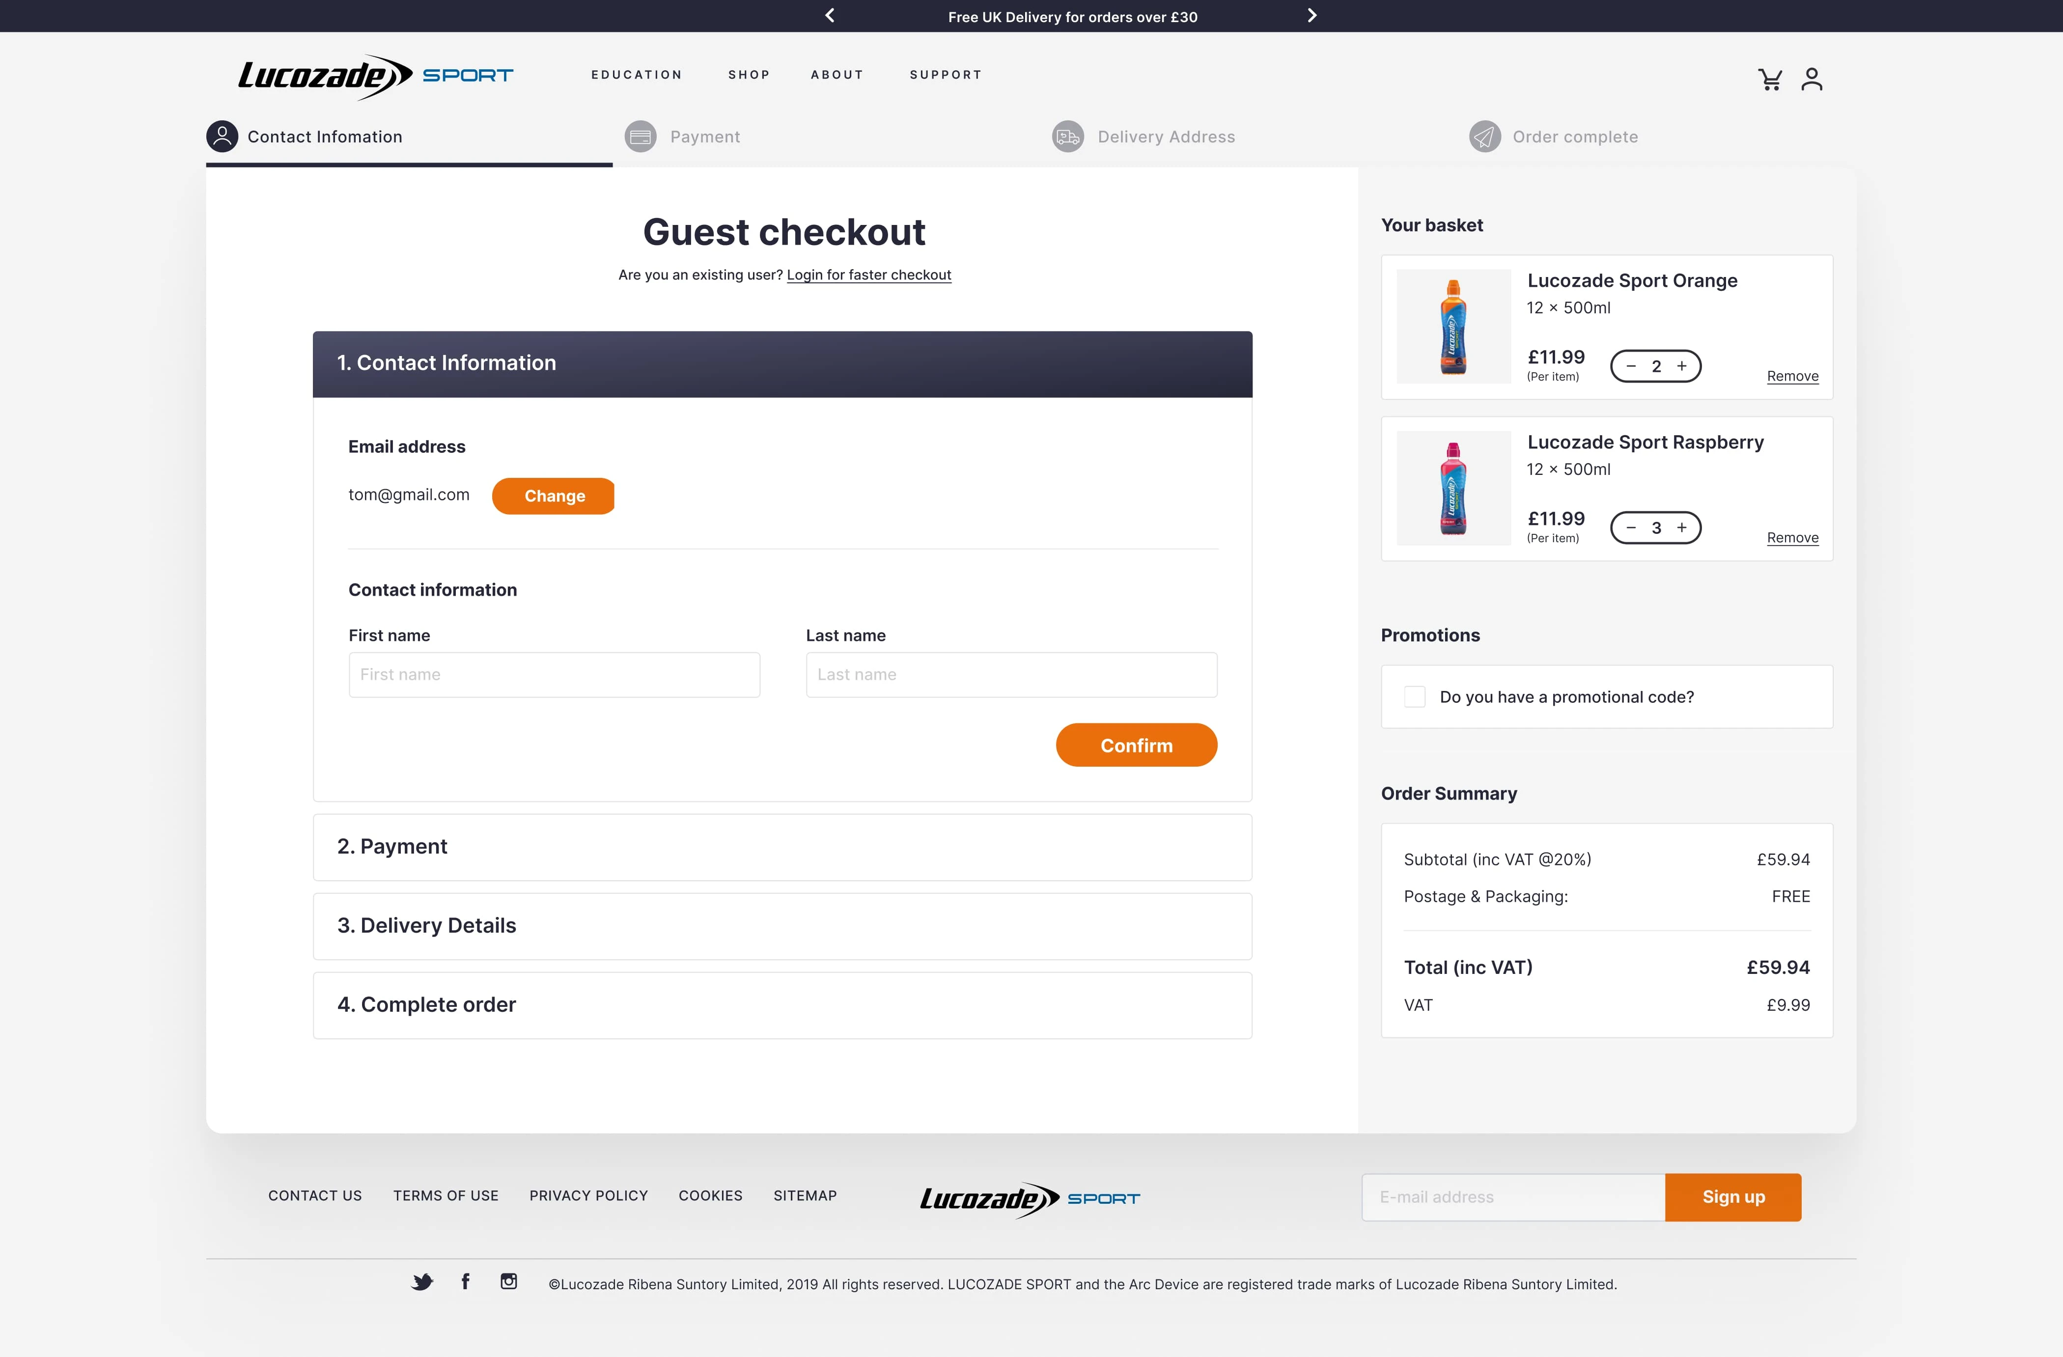Open the Education menu
The image size is (2063, 1357).
637,75
